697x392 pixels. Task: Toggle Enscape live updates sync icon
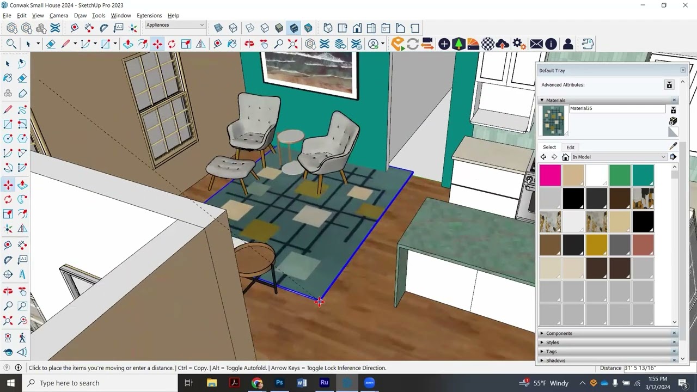(412, 44)
